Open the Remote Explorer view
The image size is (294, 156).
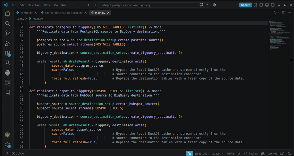7,83
